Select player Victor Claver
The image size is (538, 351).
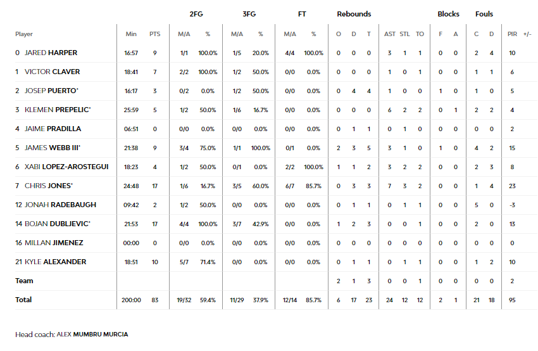[x=52, y=72]
